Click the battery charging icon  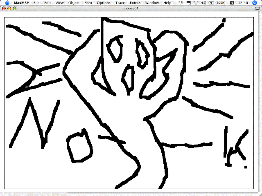pyautogui.click(x=211, y=3)
